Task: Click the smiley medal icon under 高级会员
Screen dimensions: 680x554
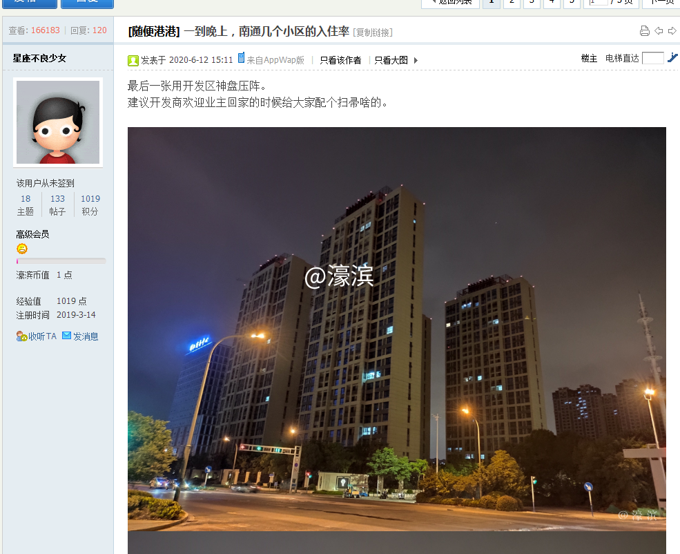Action: [22, 248]
